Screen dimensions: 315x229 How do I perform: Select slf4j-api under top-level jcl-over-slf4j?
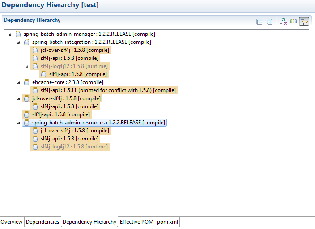click(x=65, y=106)
